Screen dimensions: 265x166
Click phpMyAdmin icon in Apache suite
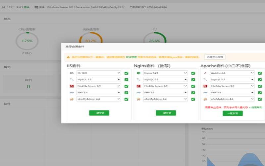coord(205,99)
